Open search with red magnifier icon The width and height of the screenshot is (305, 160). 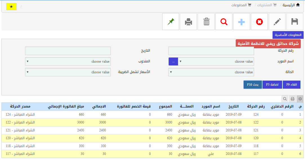[224, 22]
